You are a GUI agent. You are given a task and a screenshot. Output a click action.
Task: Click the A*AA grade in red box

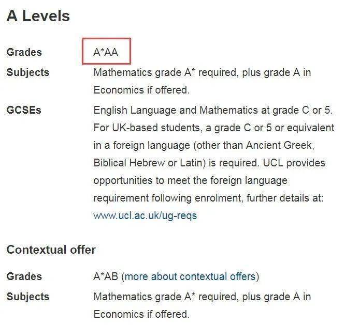106,52
